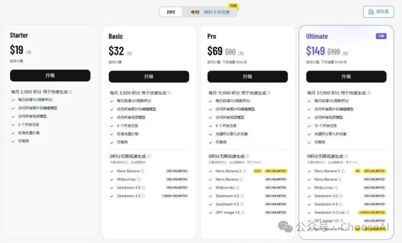402x243 pixels.
Task: Click Pro feature 充值积分享九折优惠
Action: 232,134
